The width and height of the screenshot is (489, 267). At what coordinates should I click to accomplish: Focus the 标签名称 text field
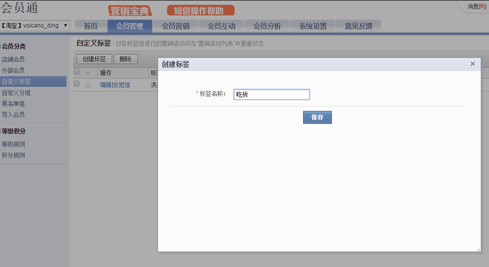(x=271, y=94)
